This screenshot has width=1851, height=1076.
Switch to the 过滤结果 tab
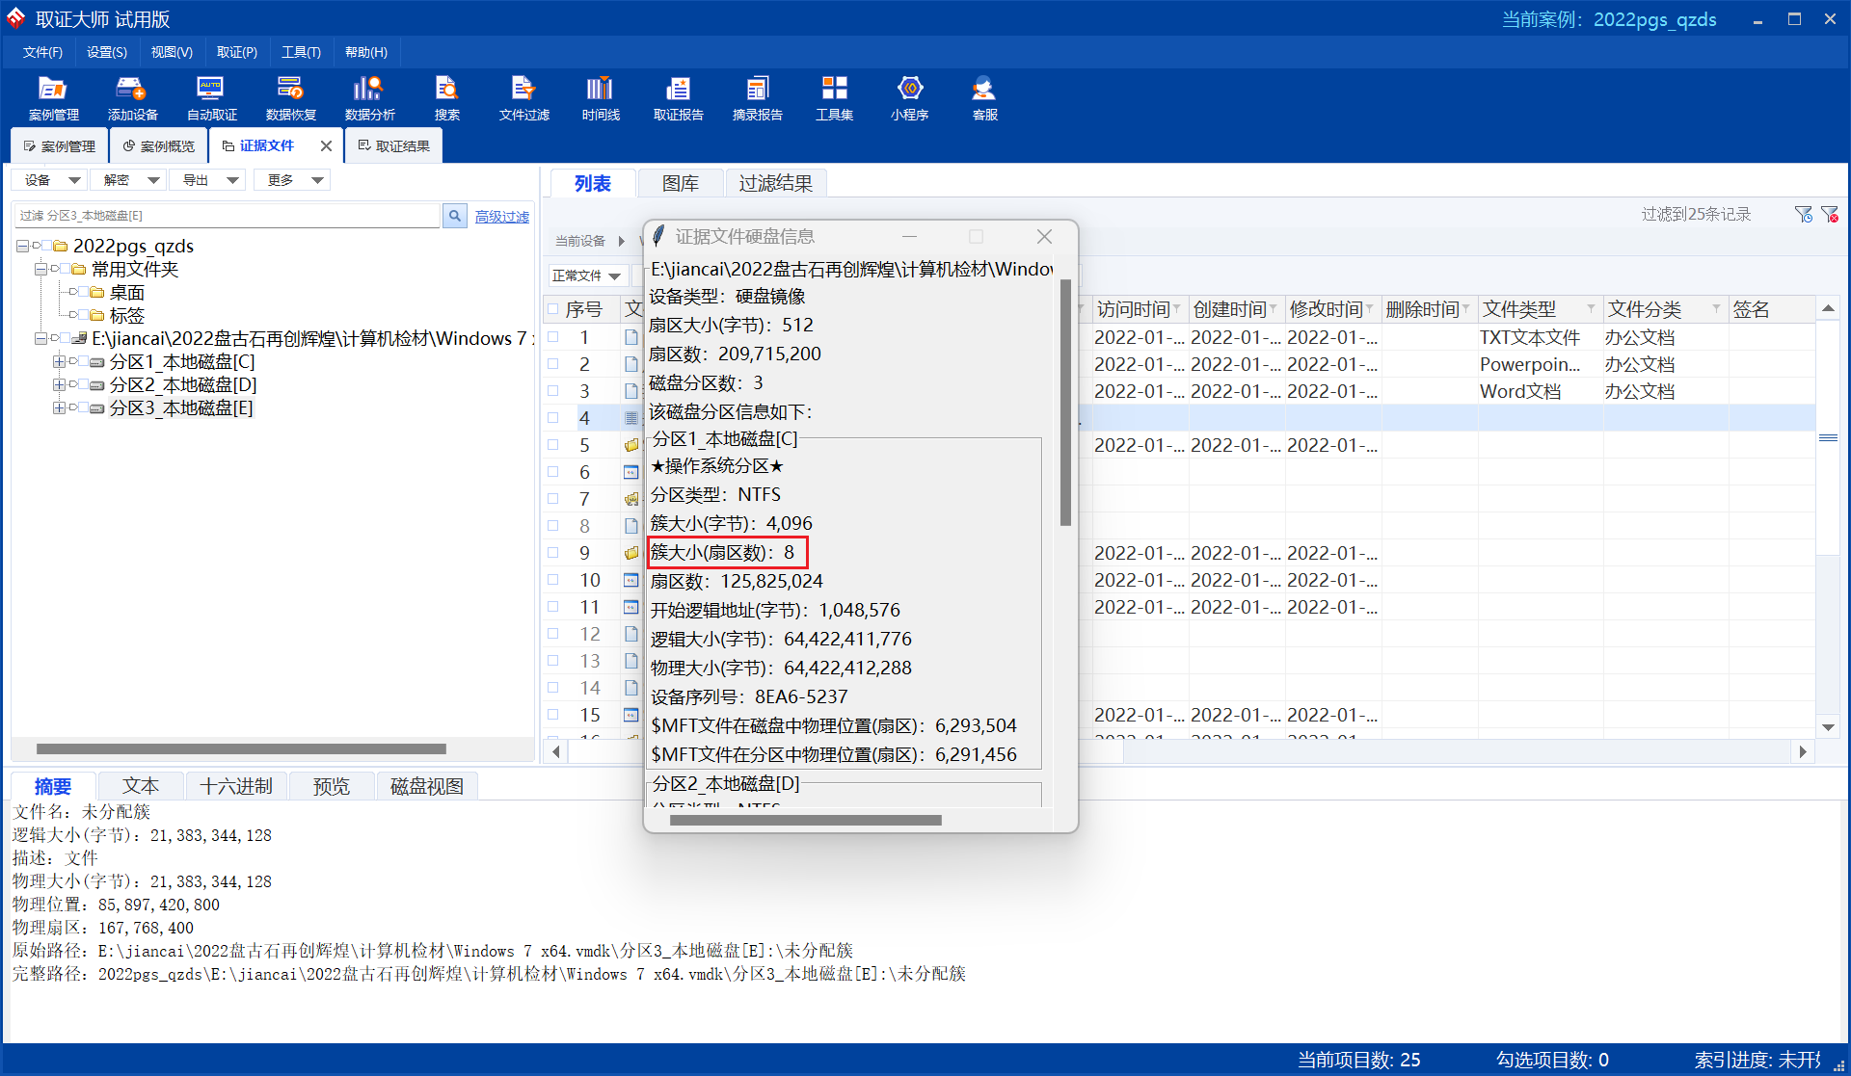point(775,183)
